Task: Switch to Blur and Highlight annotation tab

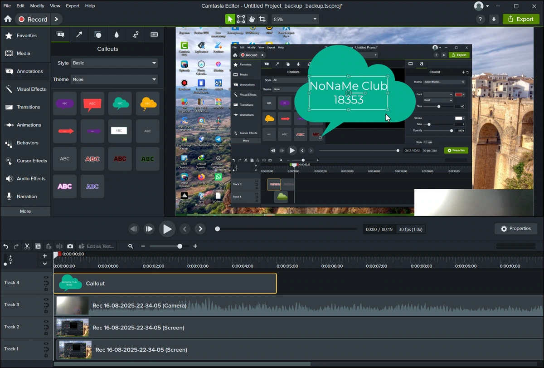Action: click(x=117, y=34)
